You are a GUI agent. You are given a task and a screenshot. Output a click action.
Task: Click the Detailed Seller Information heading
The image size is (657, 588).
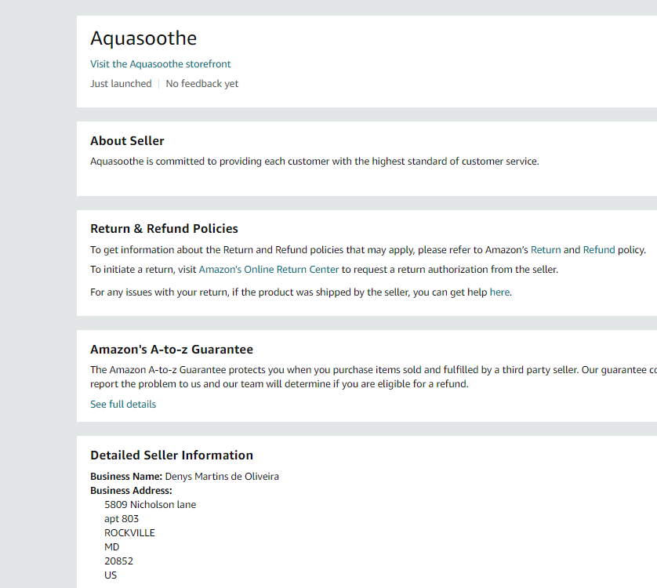point(172,456)
